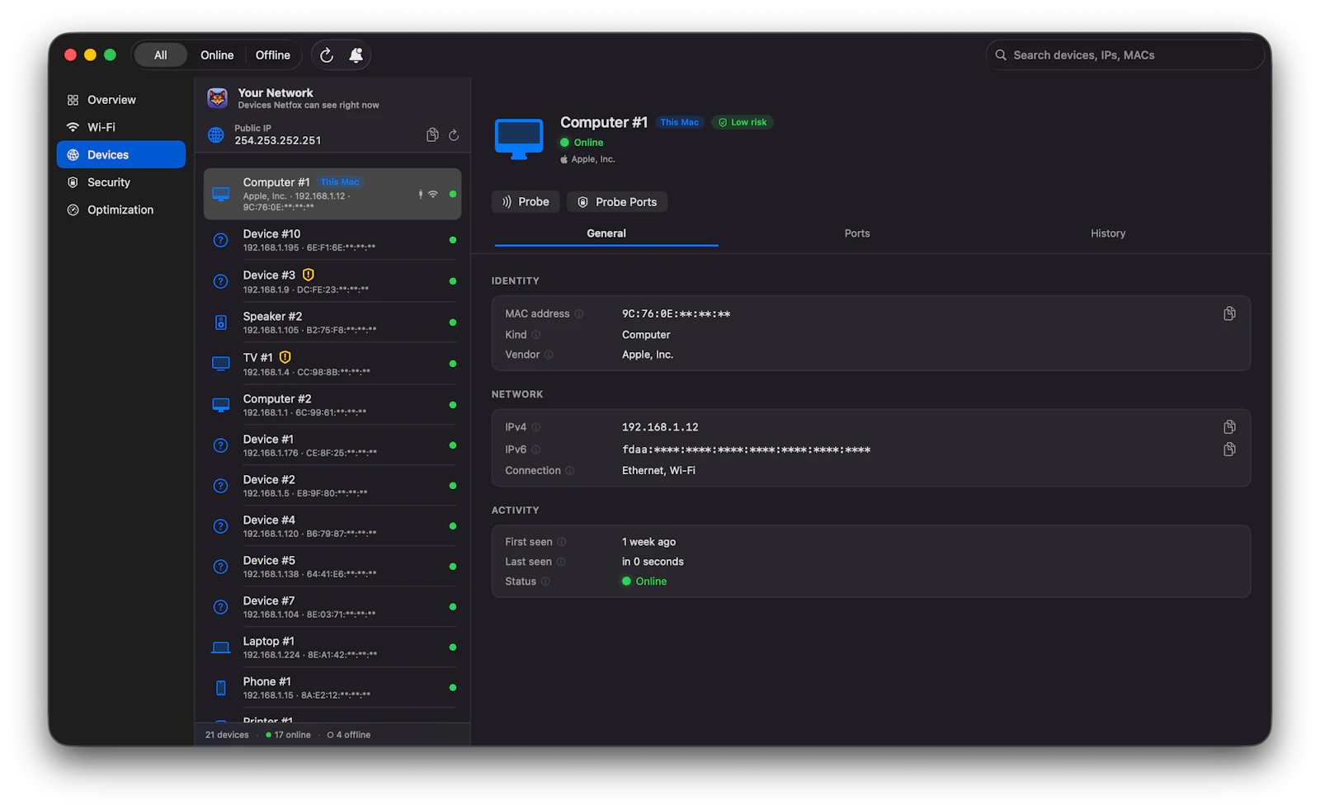The height and width of the screenshot is (810, 1320).
Task: Filter list to Online devices
Action: pos(217,55)
